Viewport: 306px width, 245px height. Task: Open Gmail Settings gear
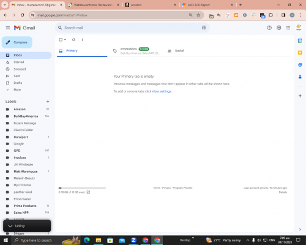tap(278, 28)
